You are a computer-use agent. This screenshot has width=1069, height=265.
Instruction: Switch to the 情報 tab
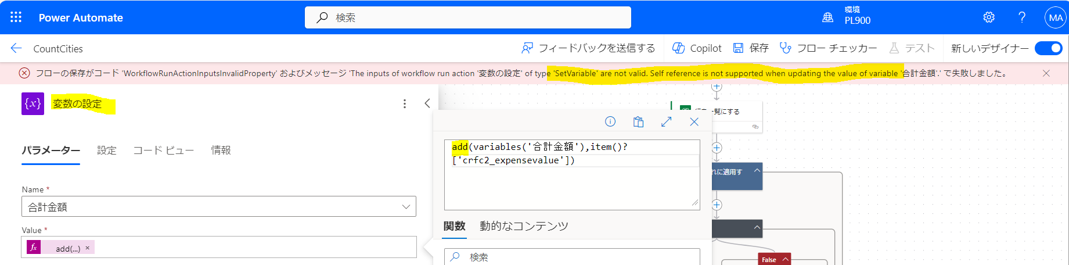click(221, 151)
